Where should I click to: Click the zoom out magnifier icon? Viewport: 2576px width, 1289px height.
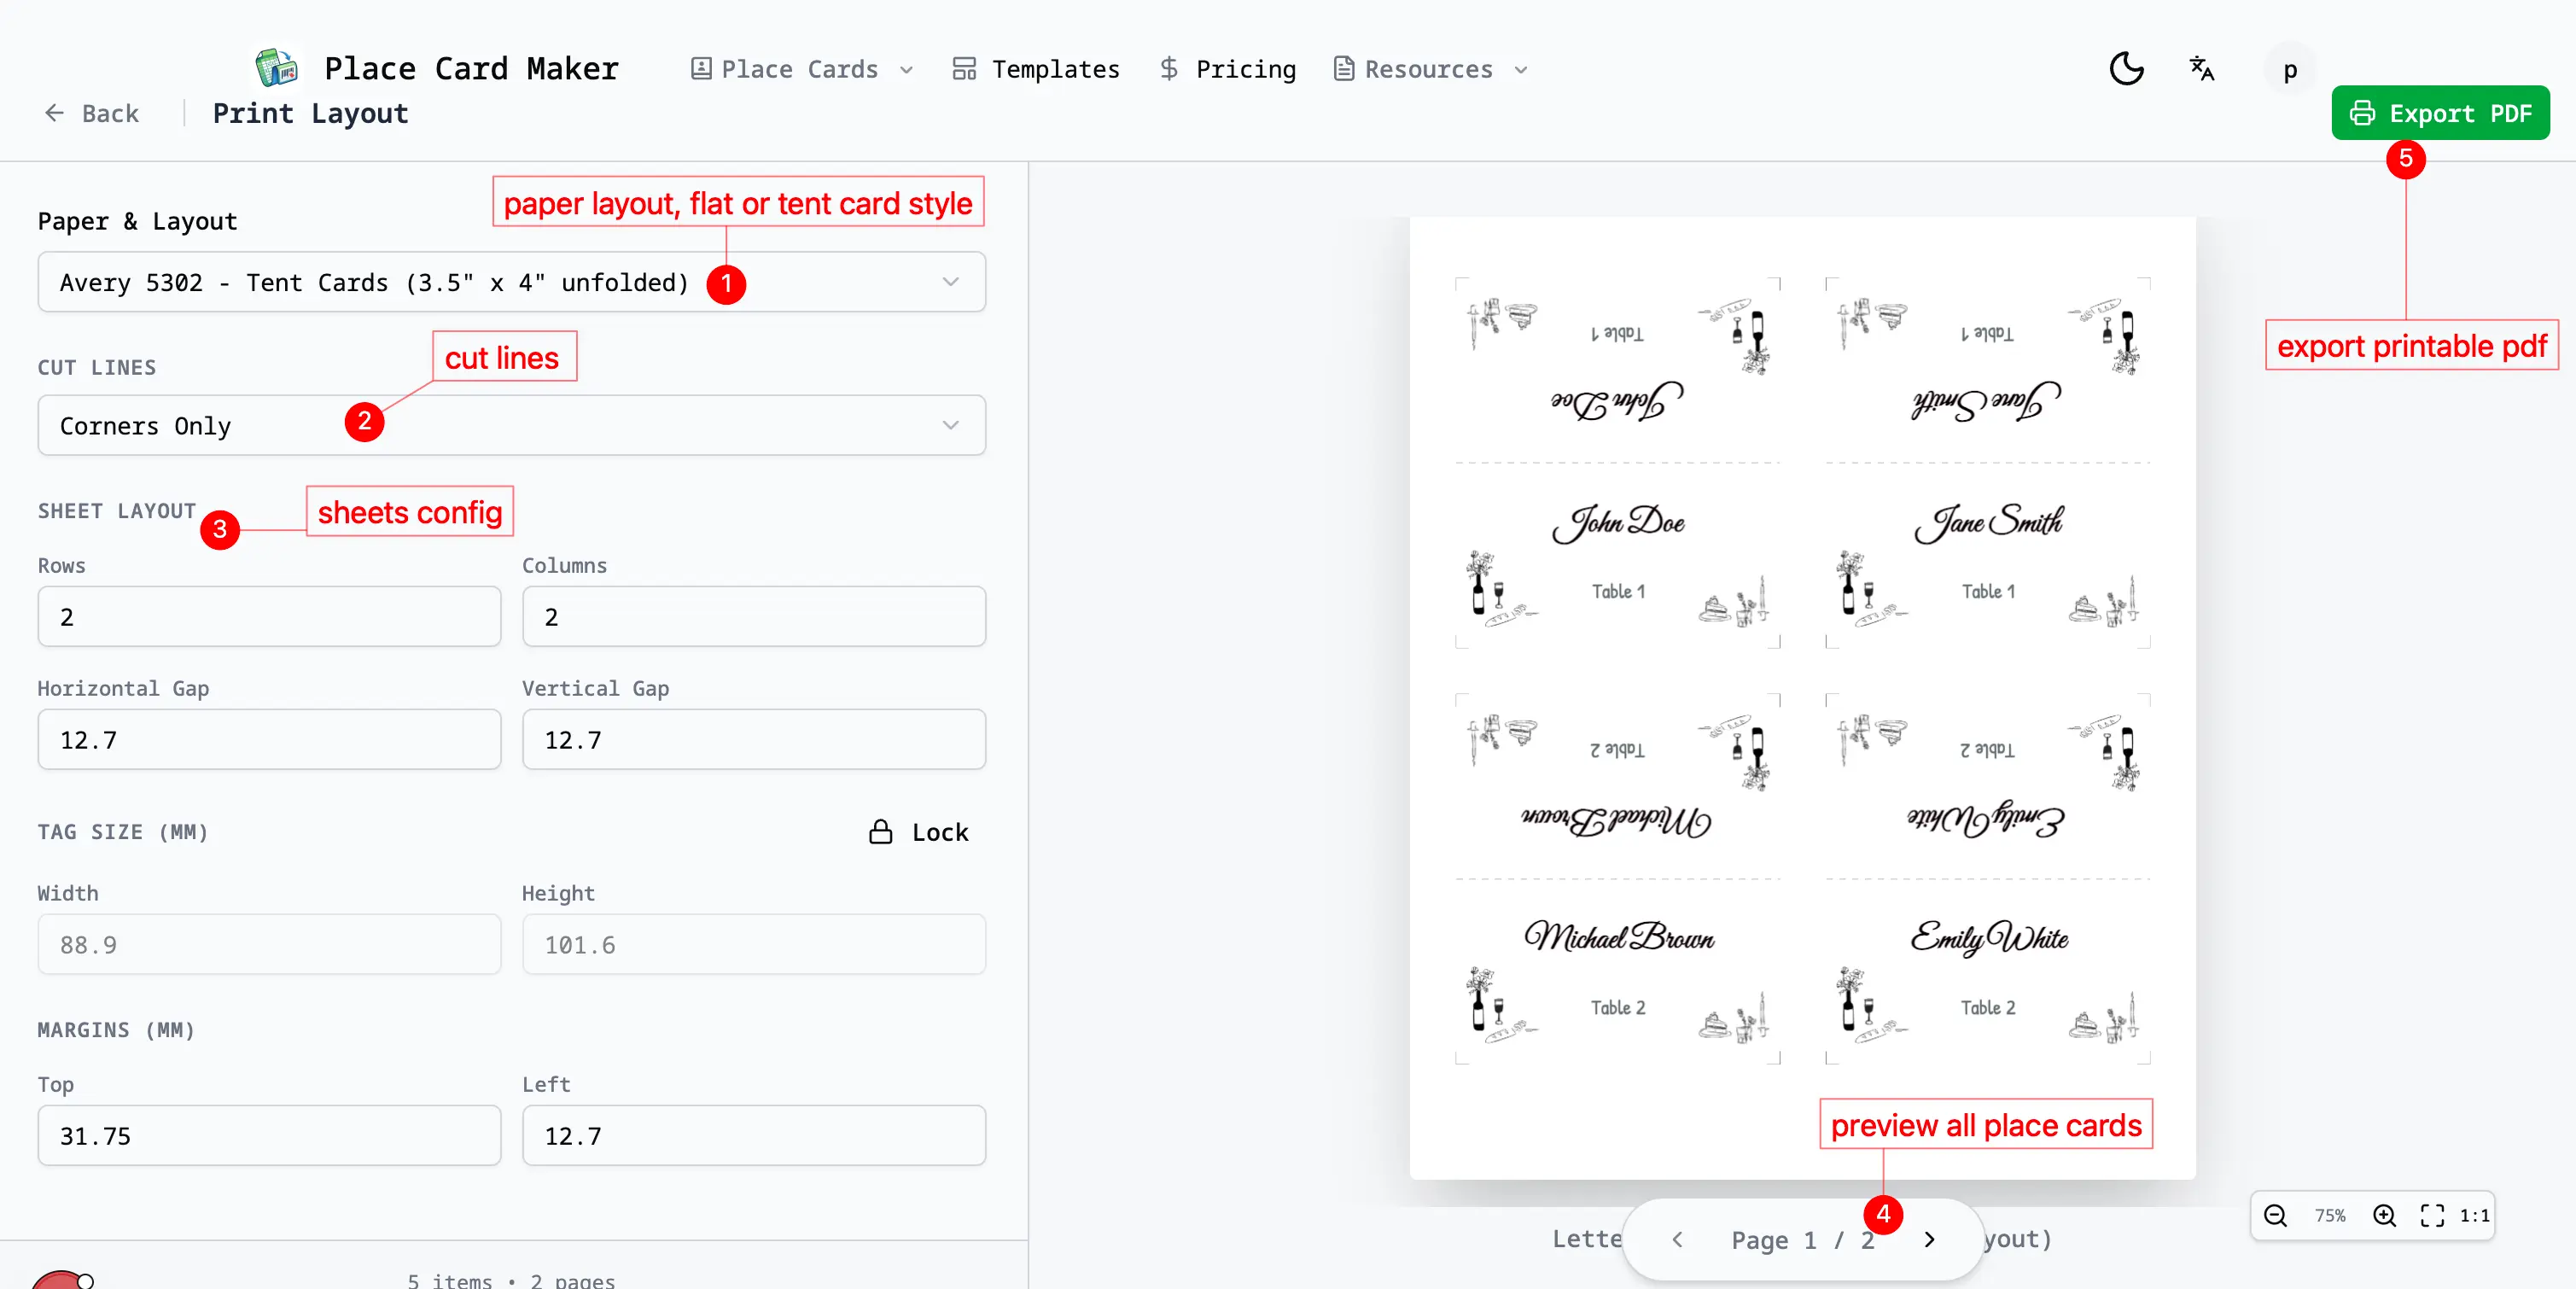[x=2274, y=1215]
